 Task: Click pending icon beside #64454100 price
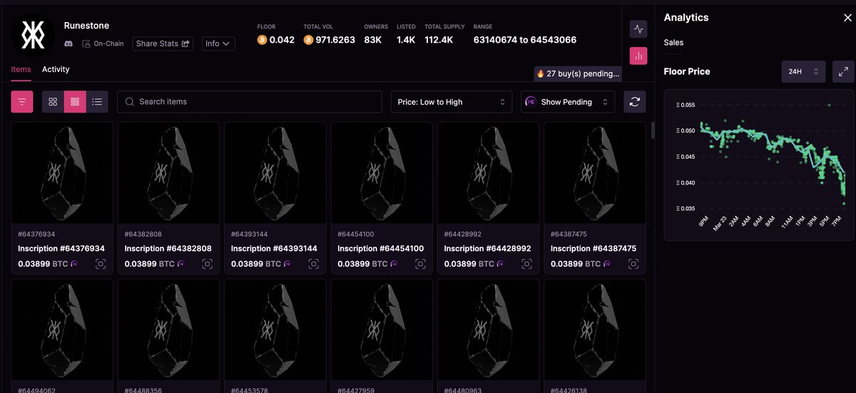(x=394, y=264)
